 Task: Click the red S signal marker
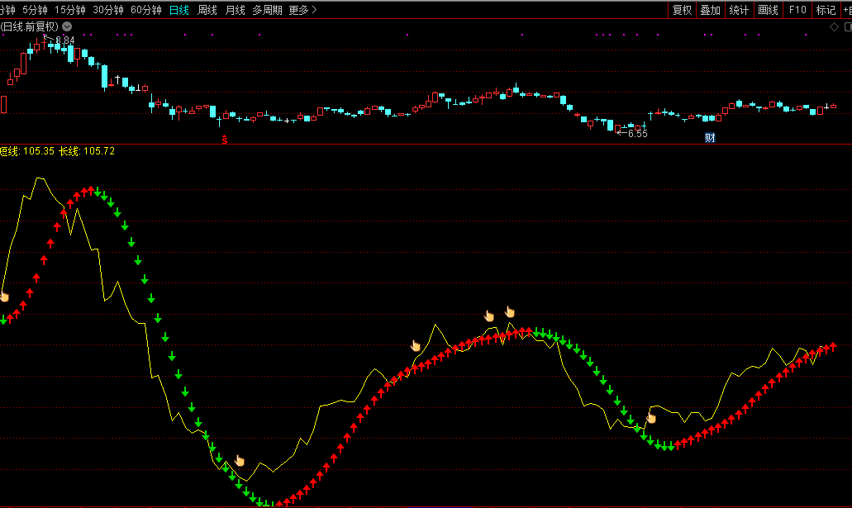(225, 138)
